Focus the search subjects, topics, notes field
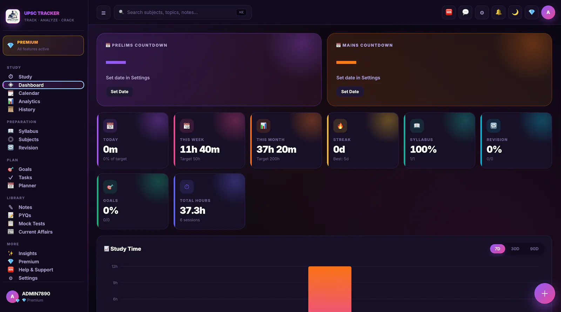 (183, 12)
